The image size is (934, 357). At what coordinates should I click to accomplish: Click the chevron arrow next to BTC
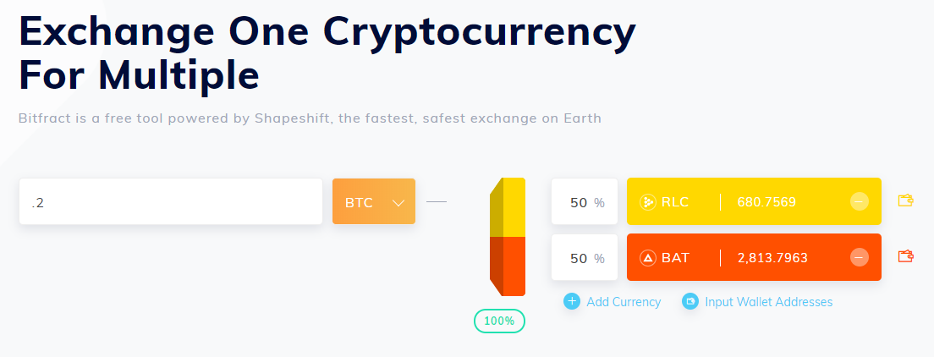[399, 202]
